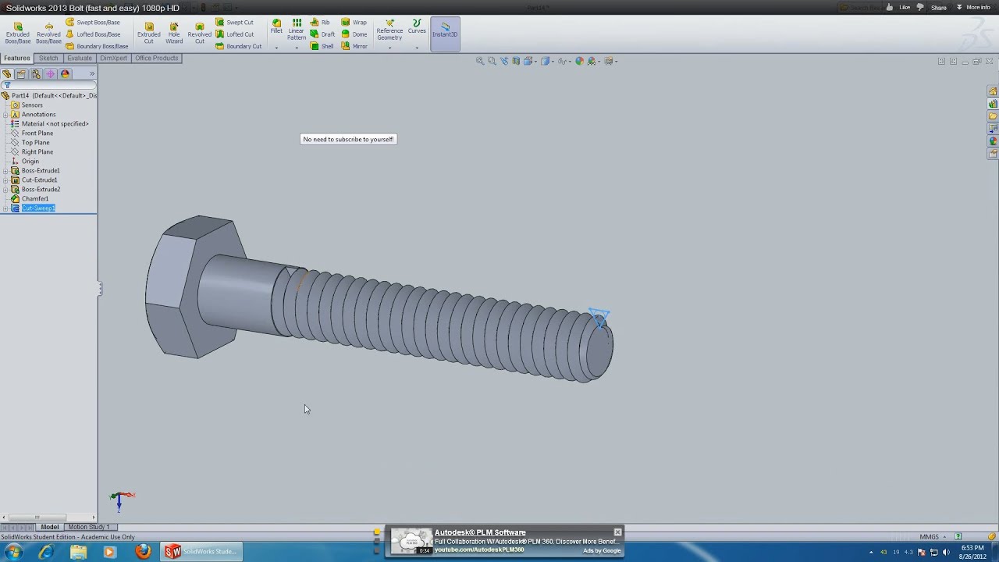The width and height of the screenshot is (999, 562).
Task: Expand the Cut-Sweep1 feature node
Action: [x=5, y=208]
